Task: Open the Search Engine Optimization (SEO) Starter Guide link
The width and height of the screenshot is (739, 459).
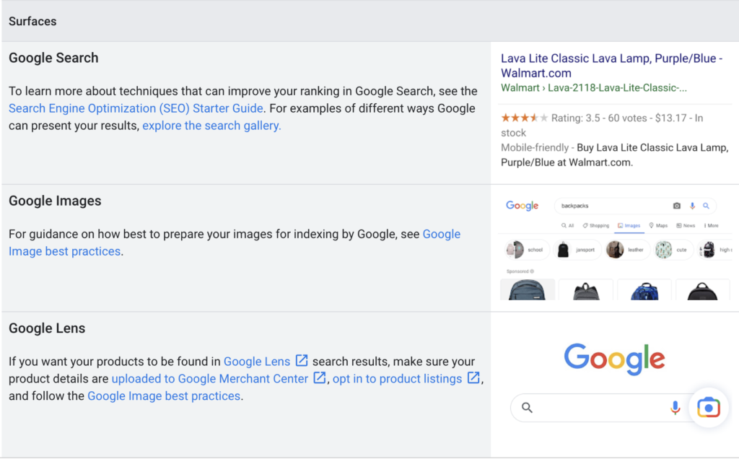Action: pos(136,108)
